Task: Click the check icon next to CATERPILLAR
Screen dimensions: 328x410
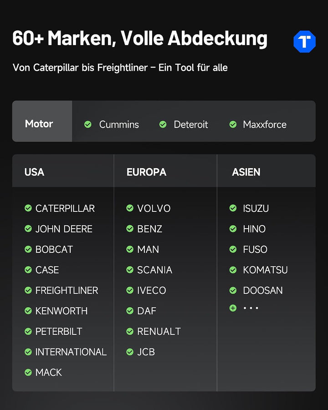Action: tap(28, 208)
